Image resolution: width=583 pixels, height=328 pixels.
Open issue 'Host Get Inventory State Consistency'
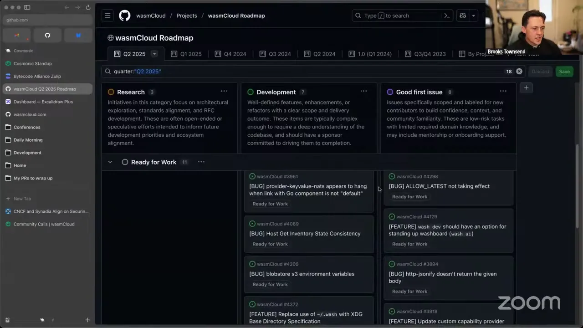[305, 234]
